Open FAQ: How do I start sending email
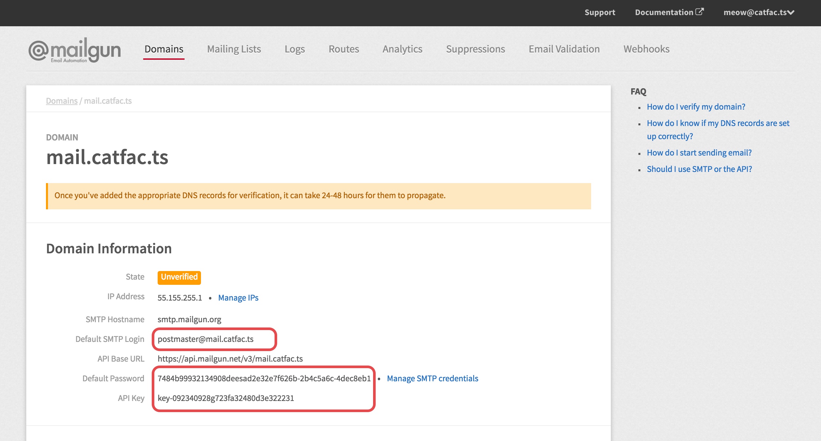Viewport: 821px width, 441px height. pyautogui.click(x=699, y=153)
